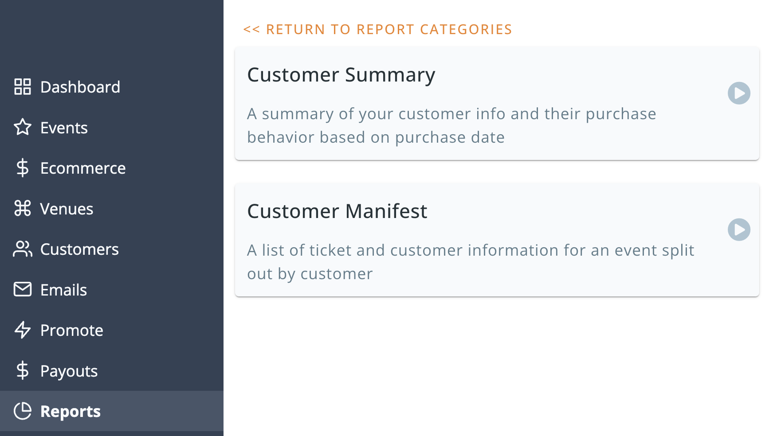Open the Customer Manifest card title
The image size is (777, 436).
337,211
